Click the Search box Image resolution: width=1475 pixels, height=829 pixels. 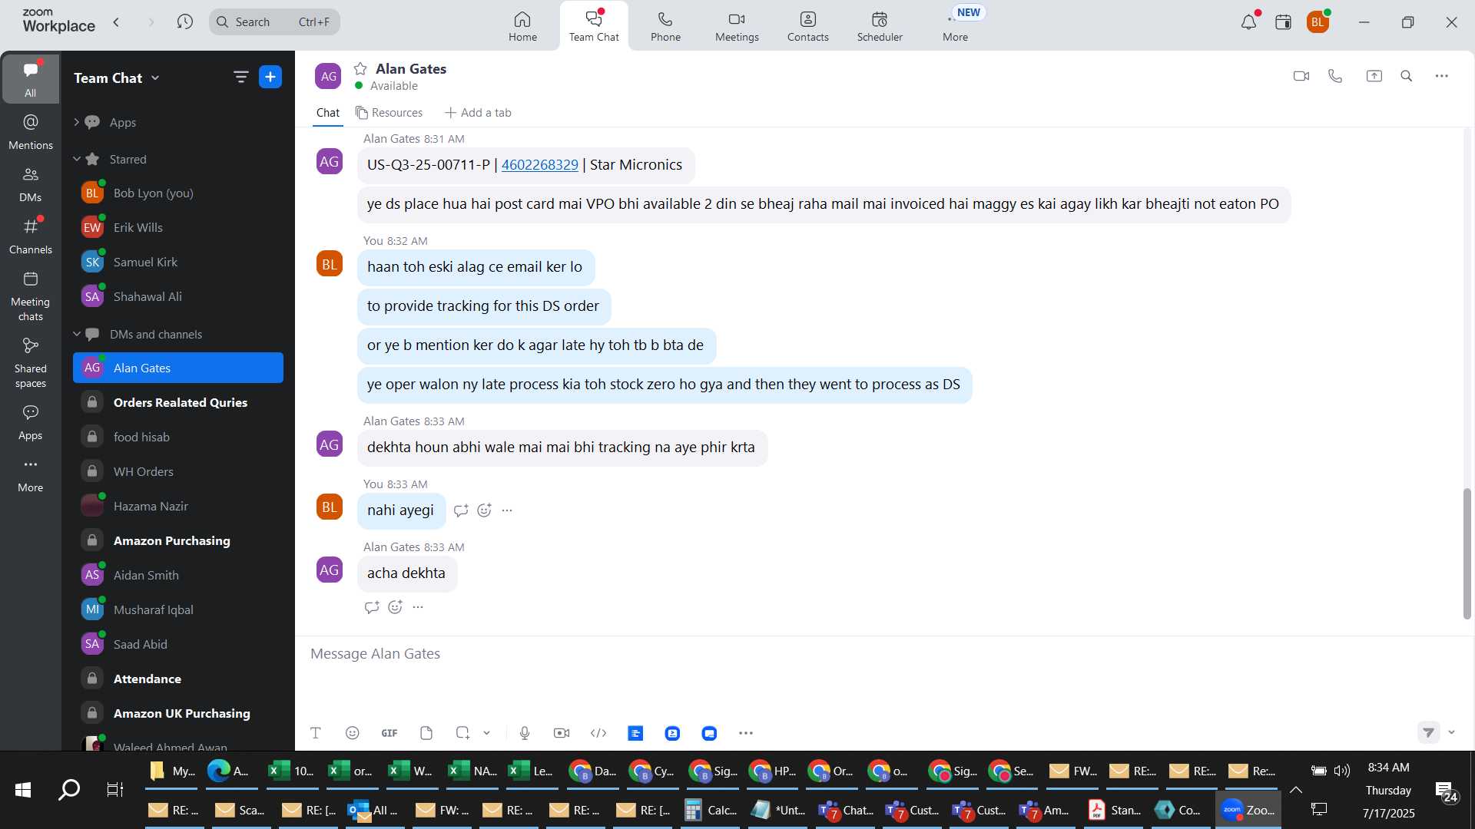coord(274,21)
